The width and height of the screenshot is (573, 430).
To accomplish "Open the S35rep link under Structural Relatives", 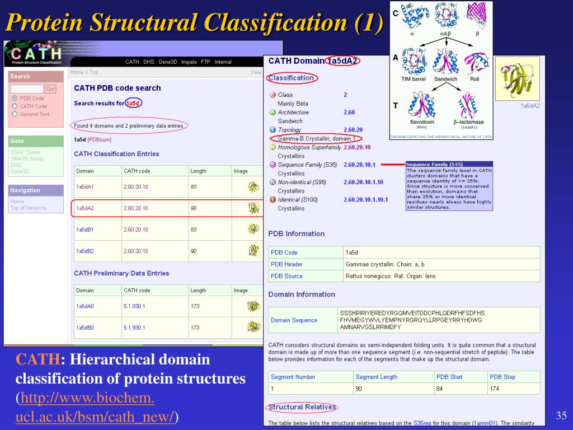I will tap(422, 423).
